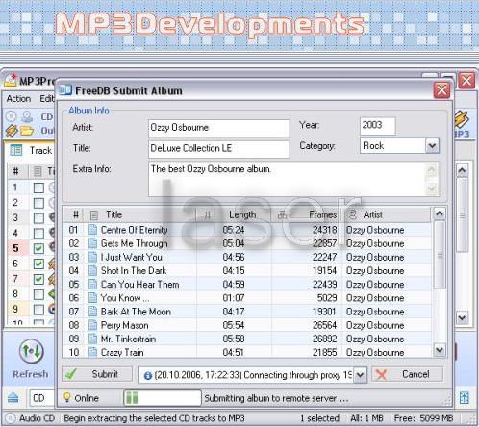Click track list scroll up arrow in dialog
The height and width of the screenshot is (427, 479).
click(440, 213)
